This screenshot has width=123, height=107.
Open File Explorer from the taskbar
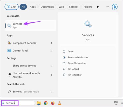[x=39, y=103]
